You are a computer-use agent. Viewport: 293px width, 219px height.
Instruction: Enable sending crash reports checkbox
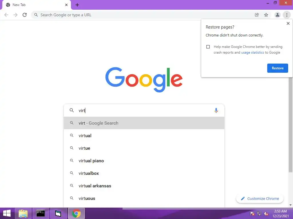(x=208, y=47)
